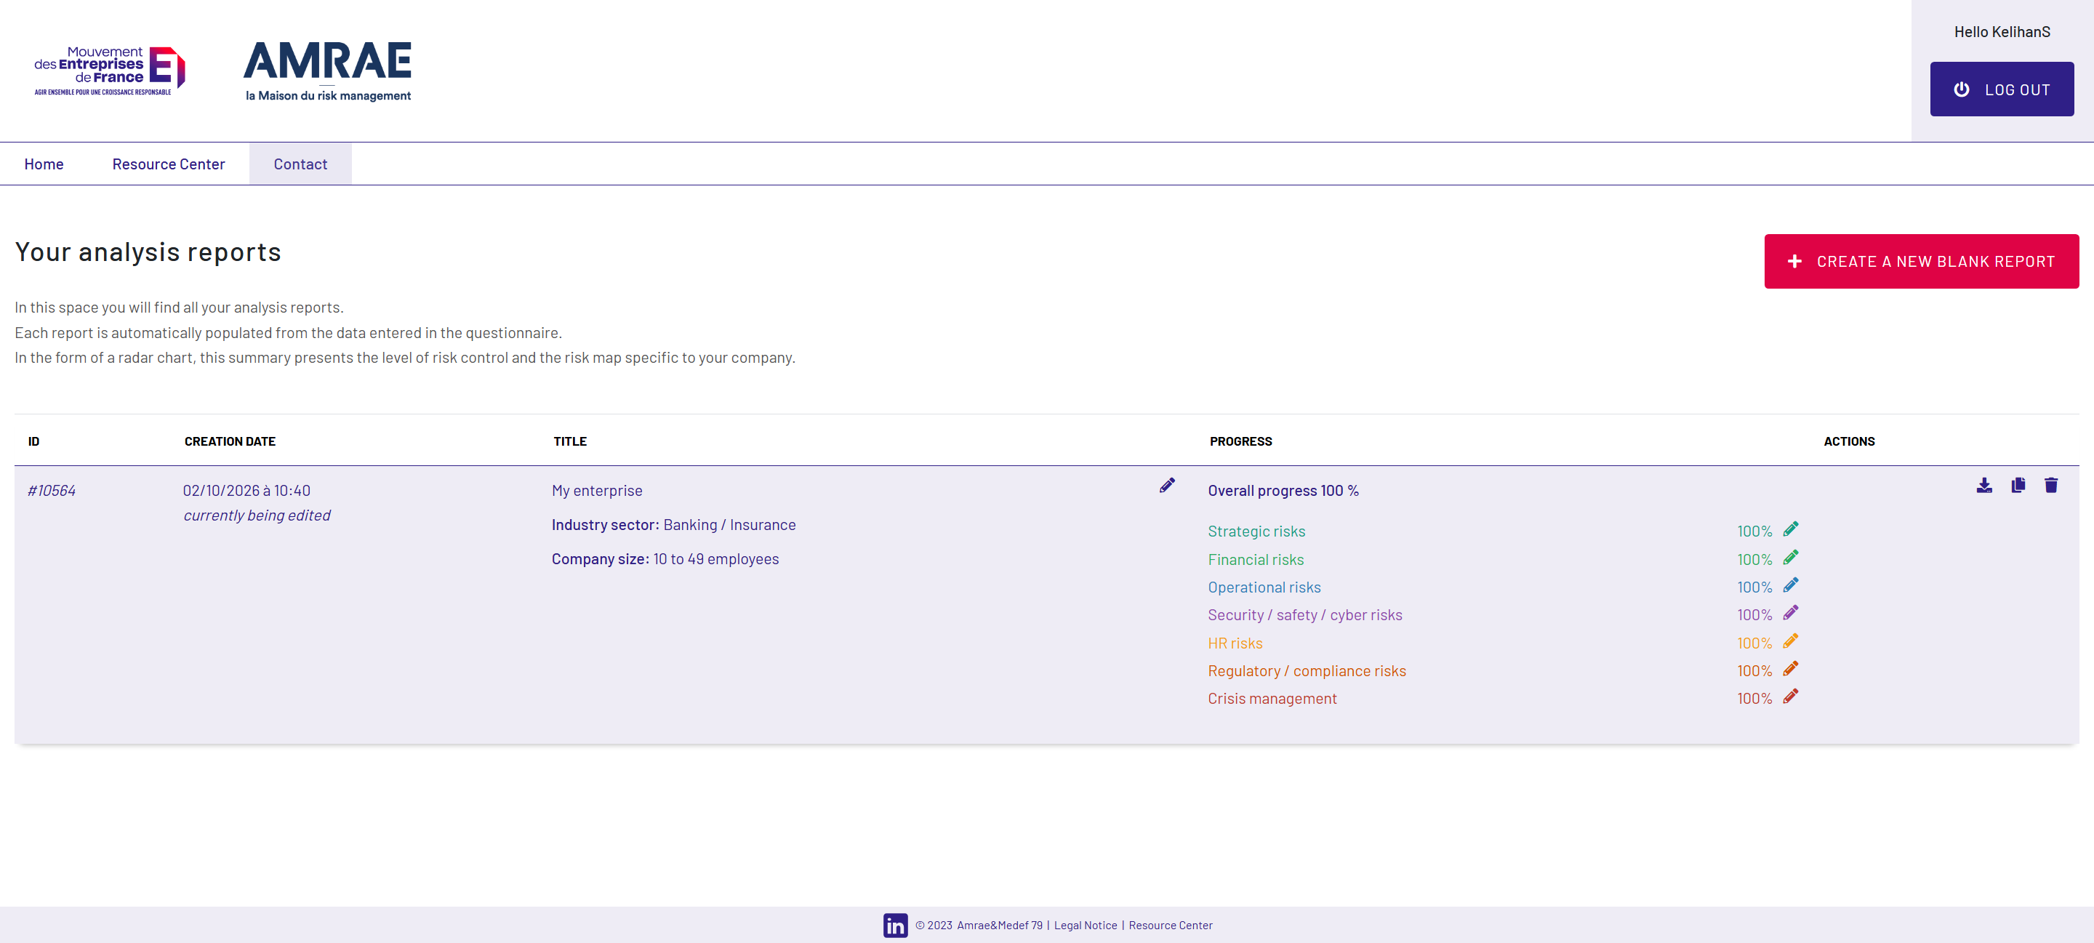Screen dimensions: 2094x943
Task: Edit Operational risks using its pencil icon
Action: coord(1791,585)
